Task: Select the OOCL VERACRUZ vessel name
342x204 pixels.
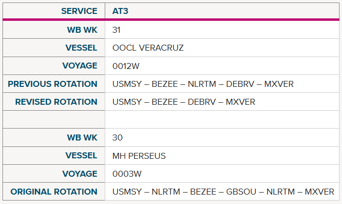Action: (x=148, y=48)
